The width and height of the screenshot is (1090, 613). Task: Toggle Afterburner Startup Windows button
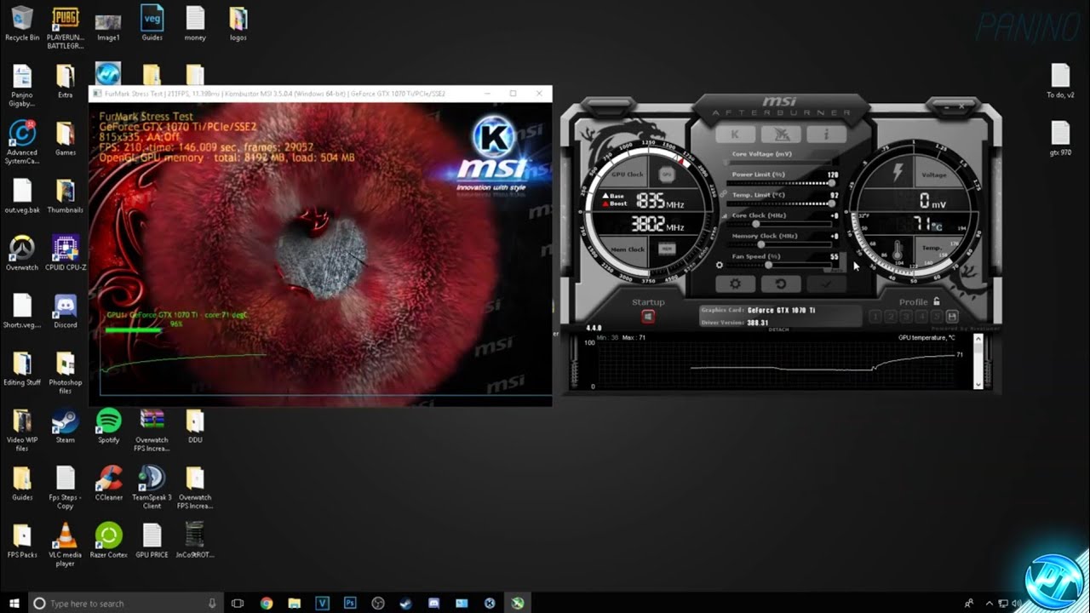point(648,317)
